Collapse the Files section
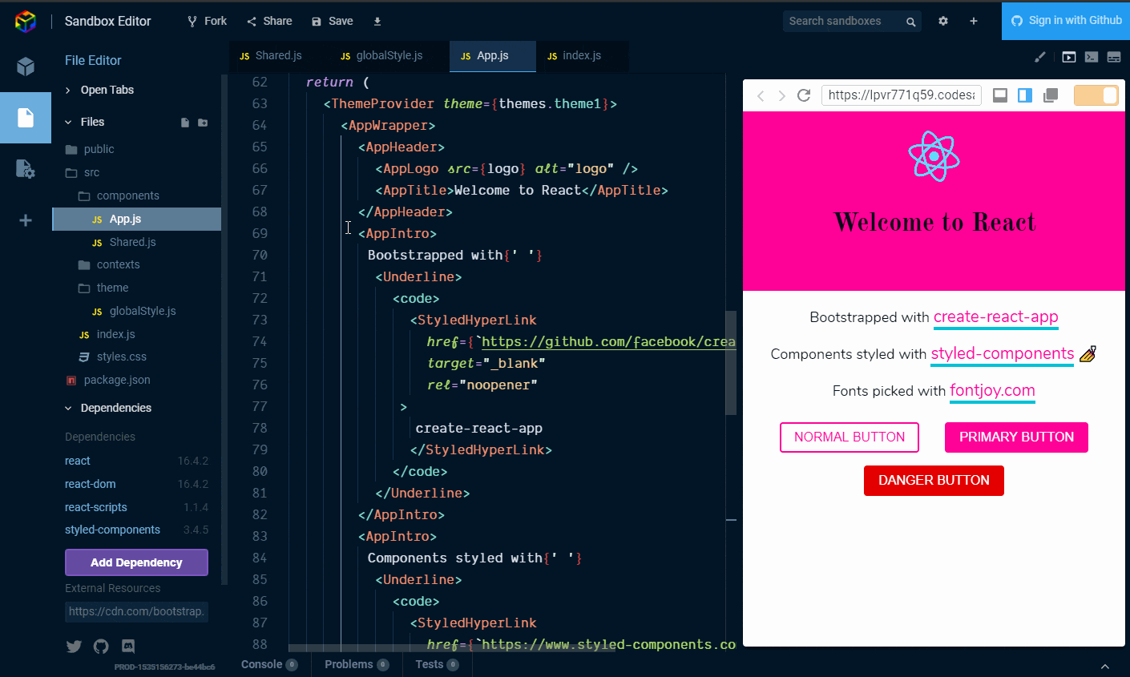The image size is (1130, 677). point(68,123)
